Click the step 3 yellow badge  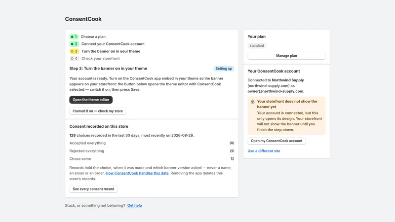coord(75,51)
